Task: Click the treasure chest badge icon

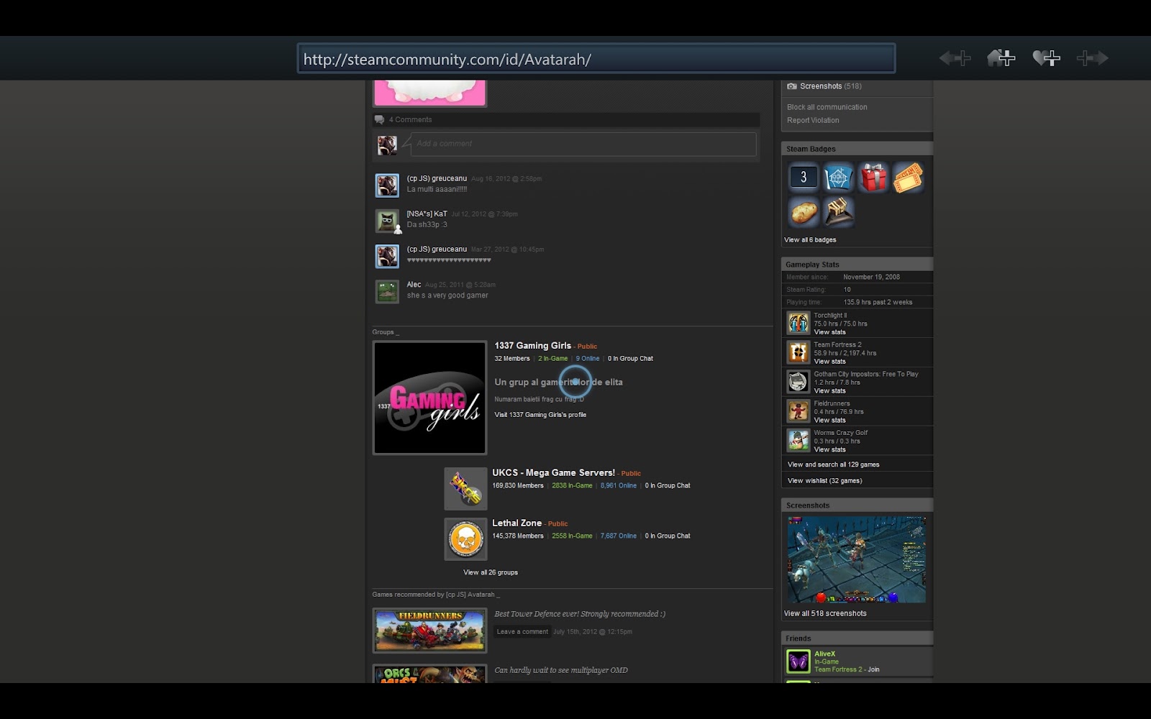Action: coord(838,212)
